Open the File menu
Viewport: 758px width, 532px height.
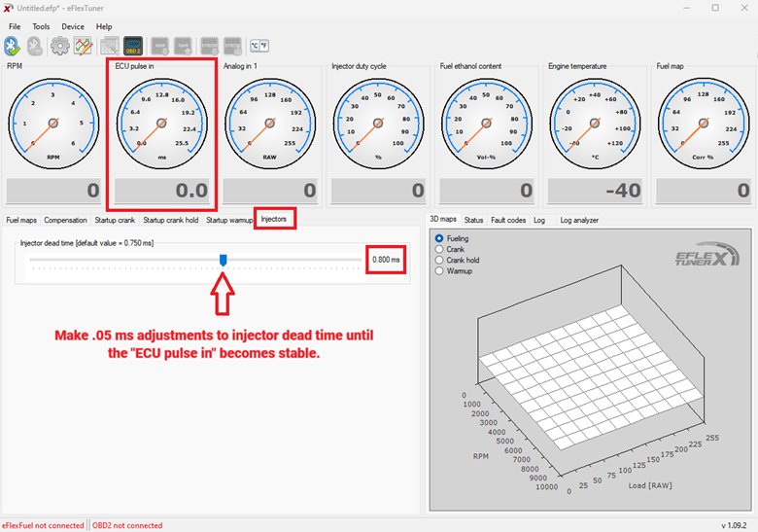click(15, 26)
